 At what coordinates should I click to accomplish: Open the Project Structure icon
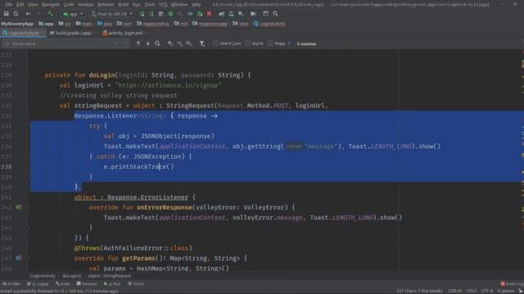point(253,14)
